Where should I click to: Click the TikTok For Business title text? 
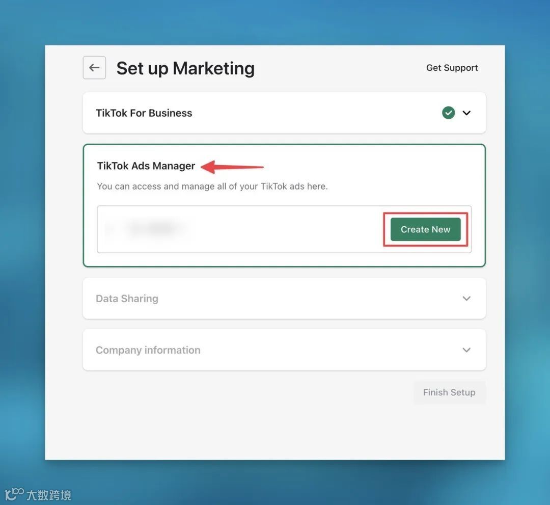[x=144, y=113]
